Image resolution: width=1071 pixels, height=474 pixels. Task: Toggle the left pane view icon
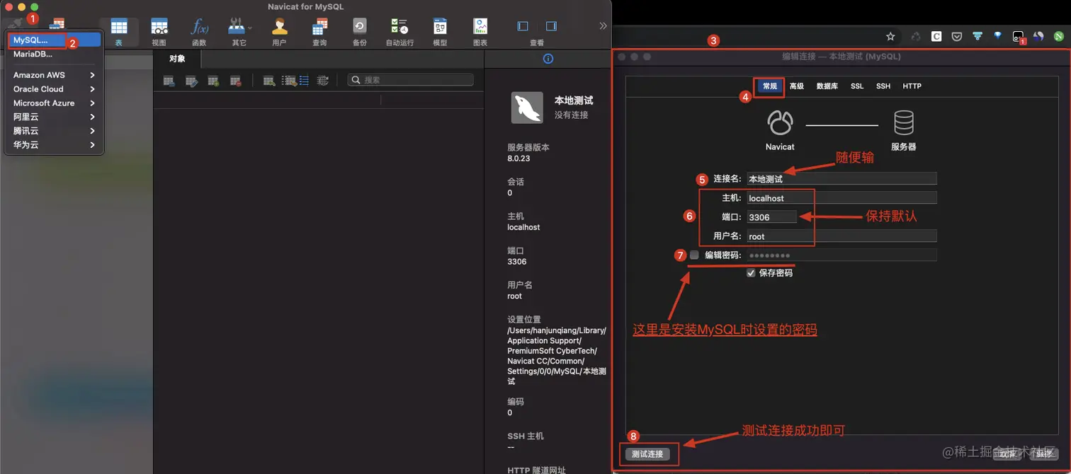click(x=523, y=26)
